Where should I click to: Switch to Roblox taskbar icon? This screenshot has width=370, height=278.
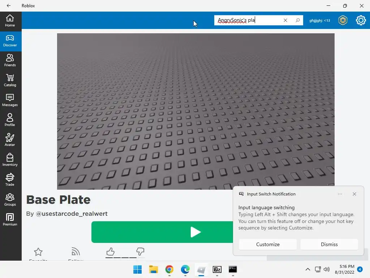click(201, 269)
